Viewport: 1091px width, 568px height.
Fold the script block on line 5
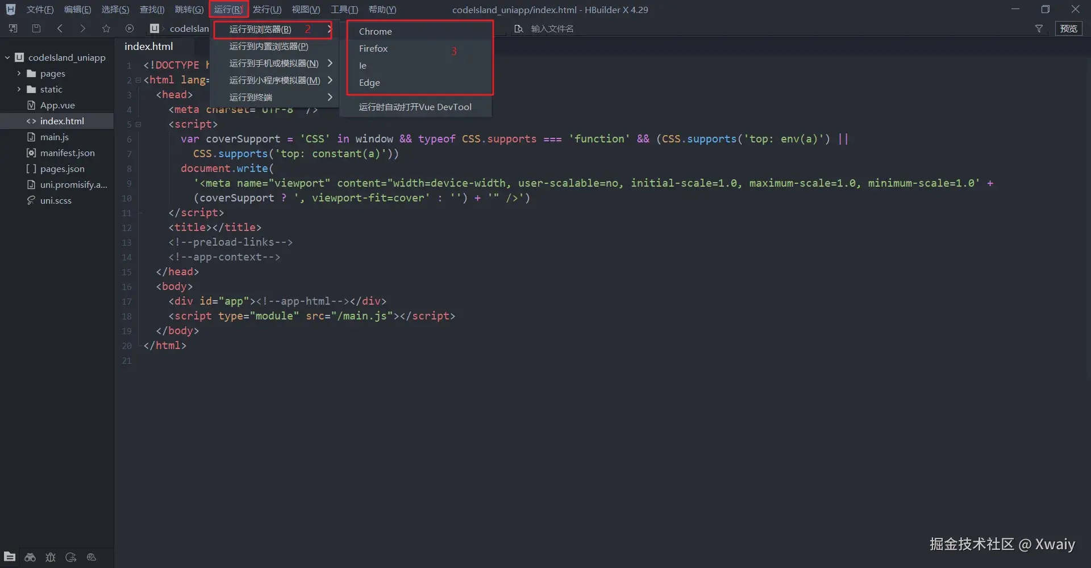[x=138, y=124]
